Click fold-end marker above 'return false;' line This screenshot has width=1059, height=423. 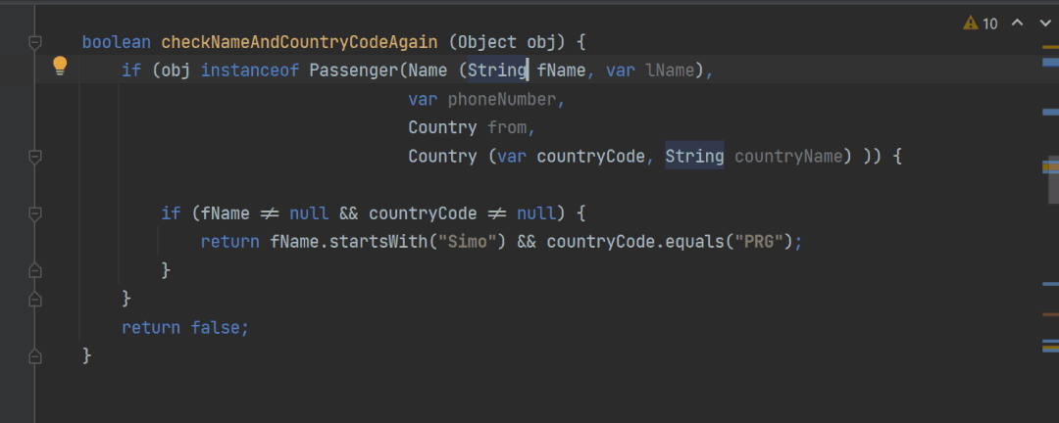pos(35,299)
